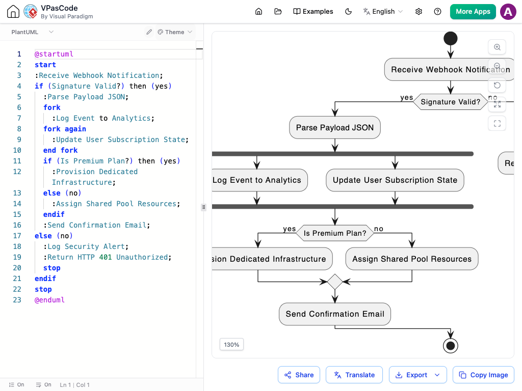522x391 pixels.
Task: Click 'Signature Valid?' decision node
Action: point(451,102)
